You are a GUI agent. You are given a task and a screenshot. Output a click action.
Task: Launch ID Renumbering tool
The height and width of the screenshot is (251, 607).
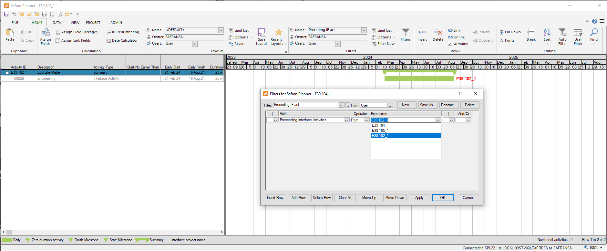[123, 32]
